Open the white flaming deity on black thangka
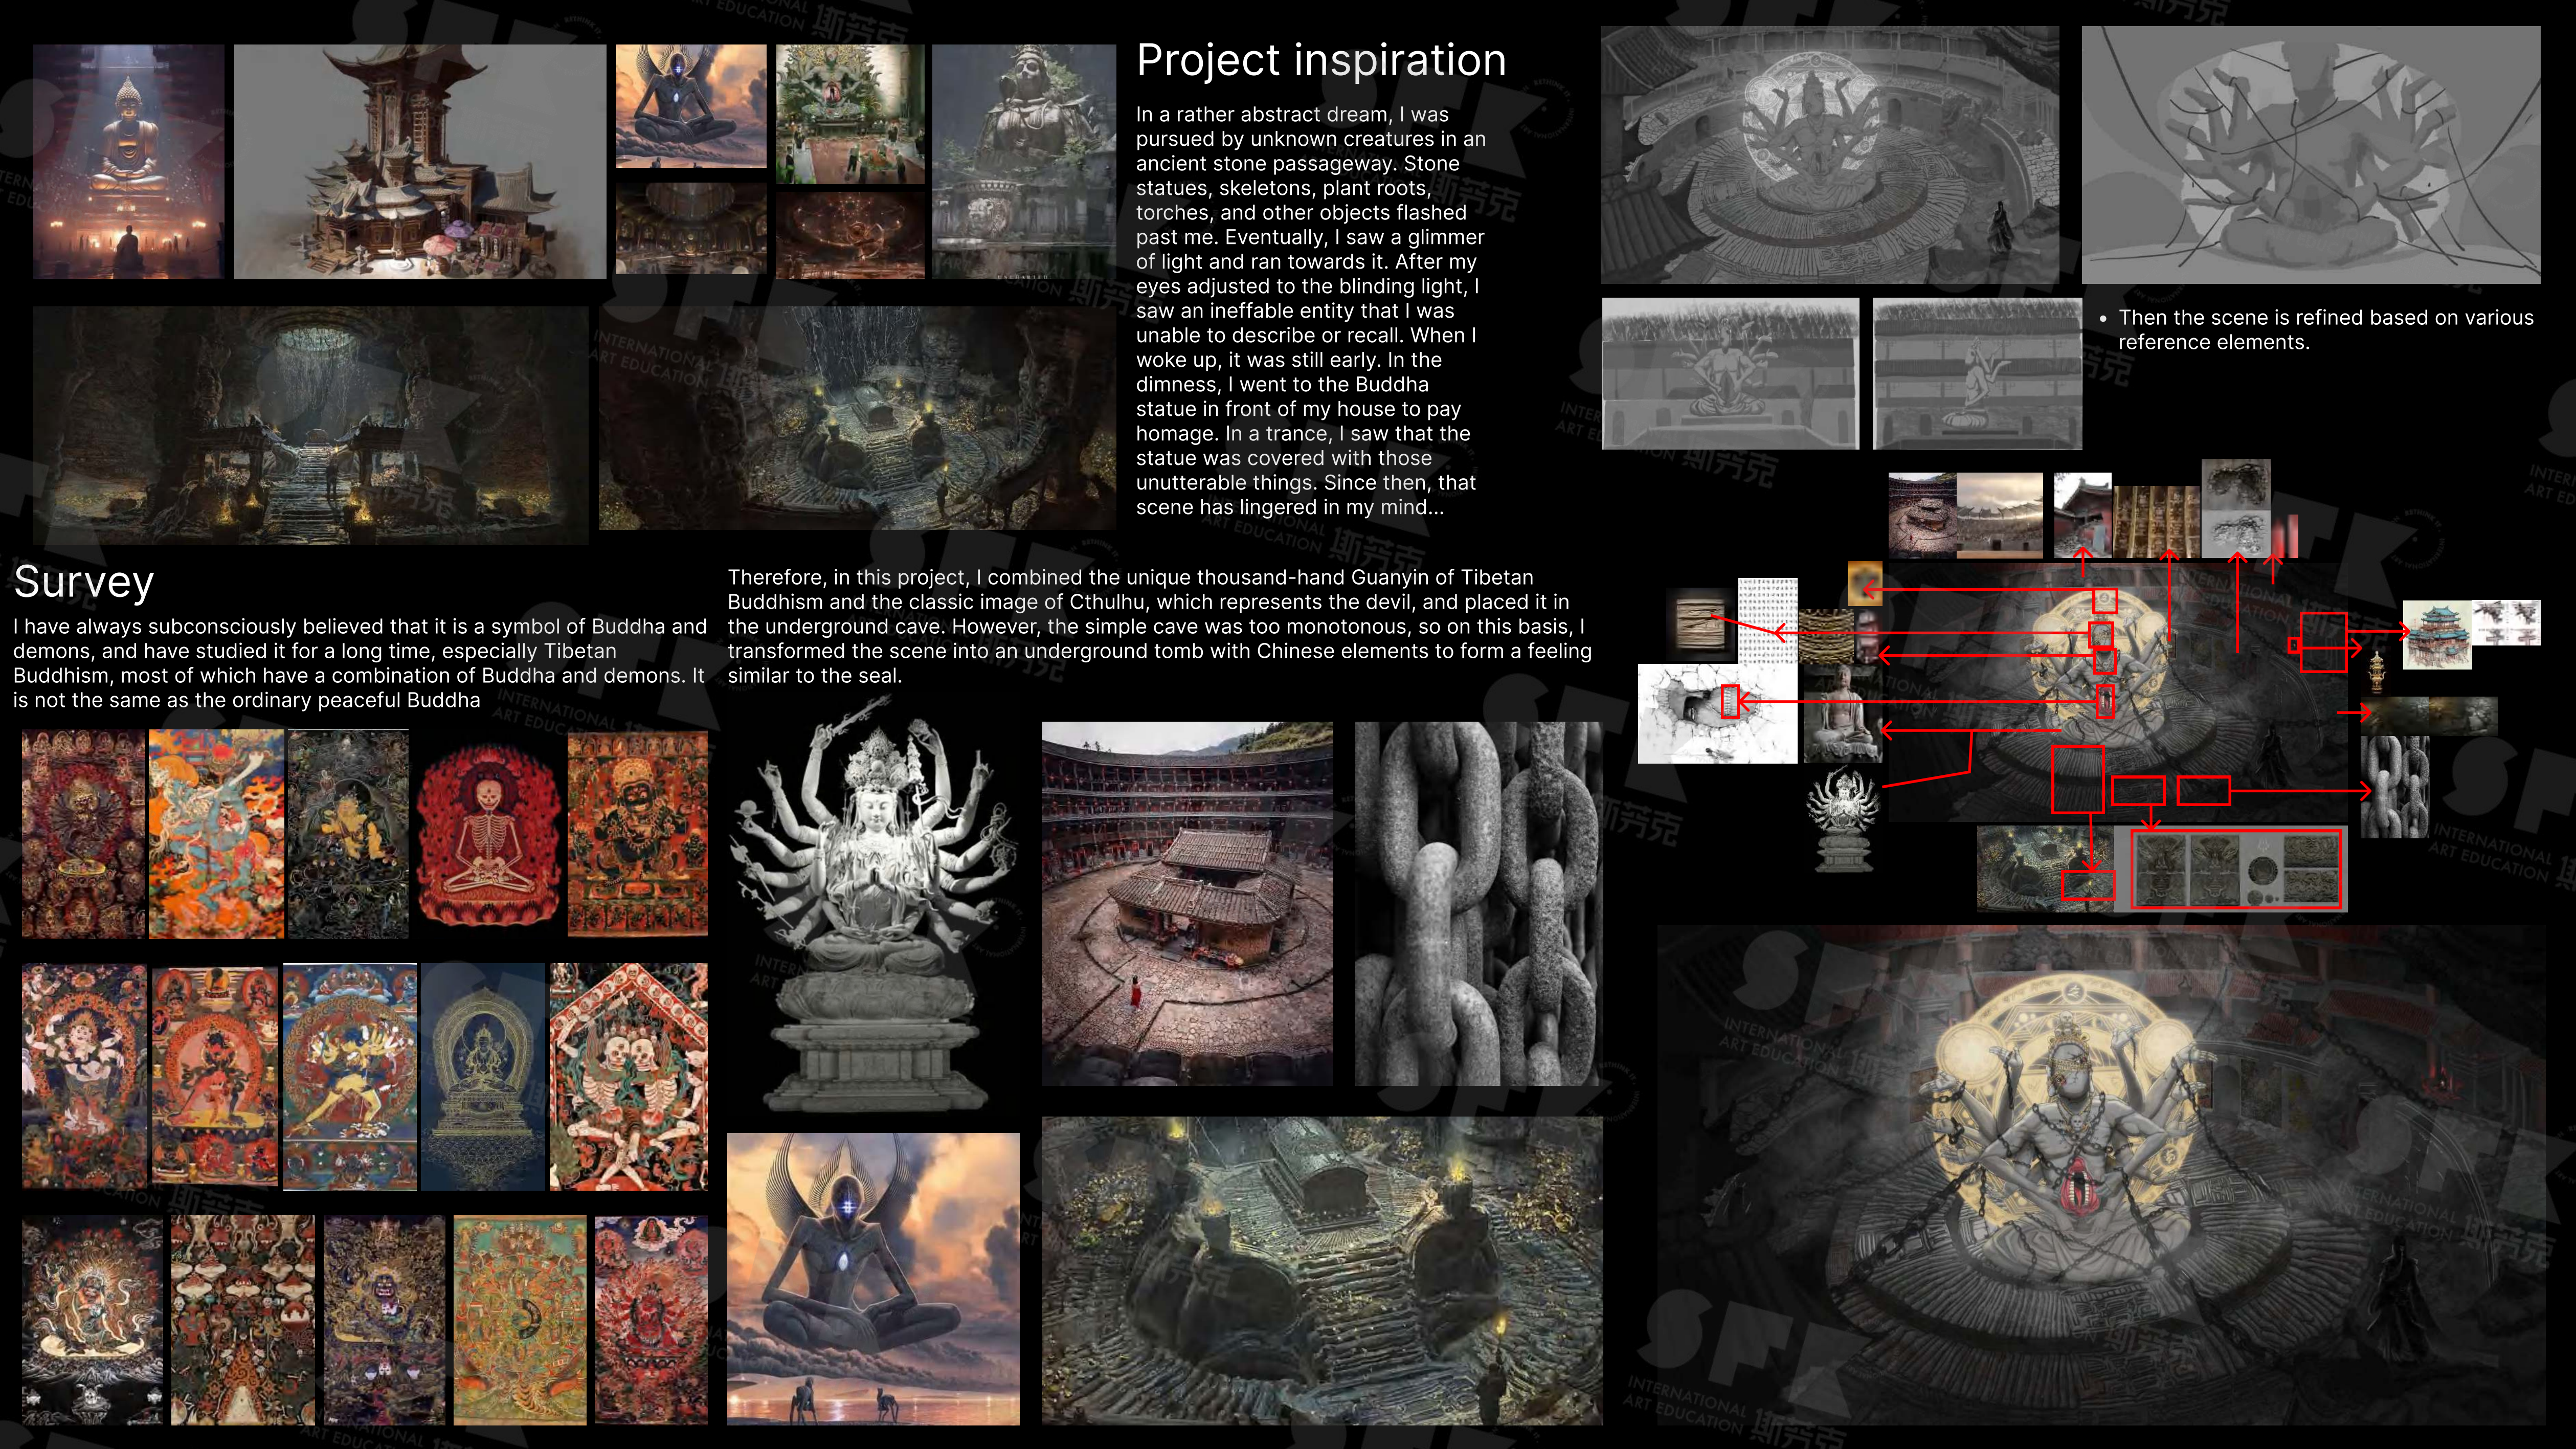This screenshot has height=1449, width=2576. coord(92,1320)
